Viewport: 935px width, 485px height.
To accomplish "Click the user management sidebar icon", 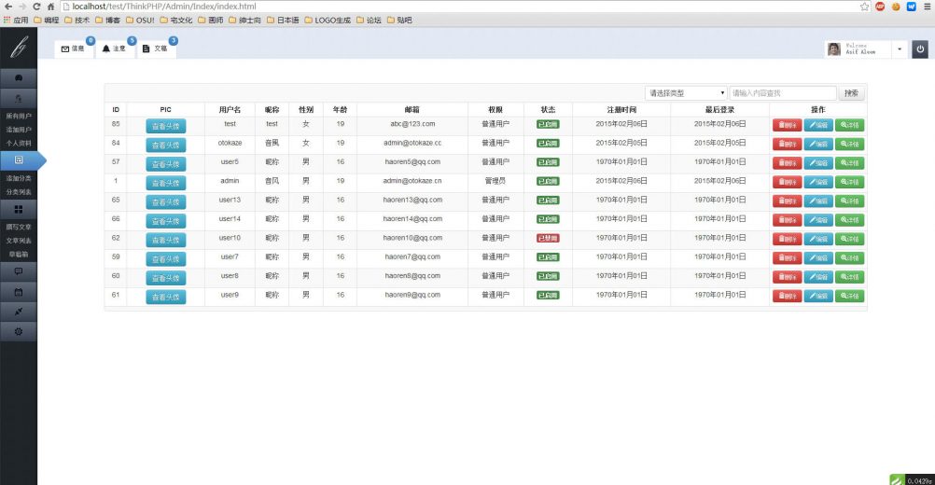I will coord(19,97).
